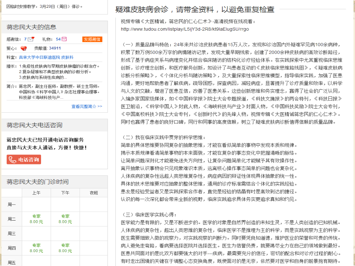
Task: Click contribution value 34911
Action: pyautogui.click(x=55, y=48)
